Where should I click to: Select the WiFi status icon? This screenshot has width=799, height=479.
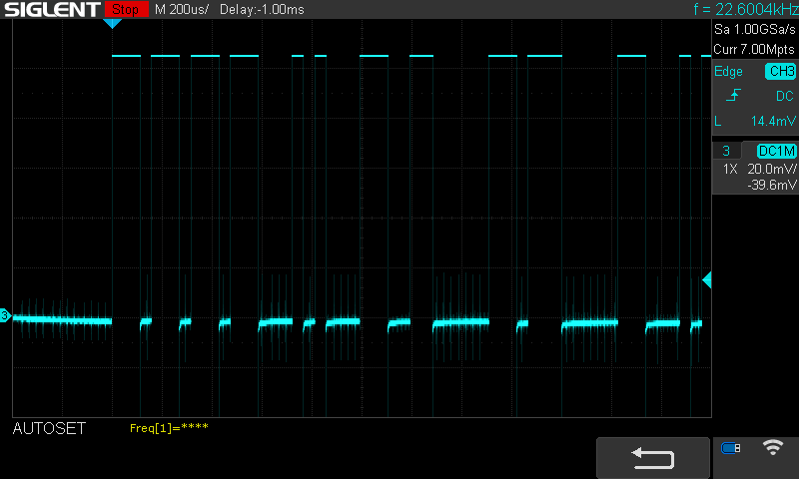[x=772, y=447]
